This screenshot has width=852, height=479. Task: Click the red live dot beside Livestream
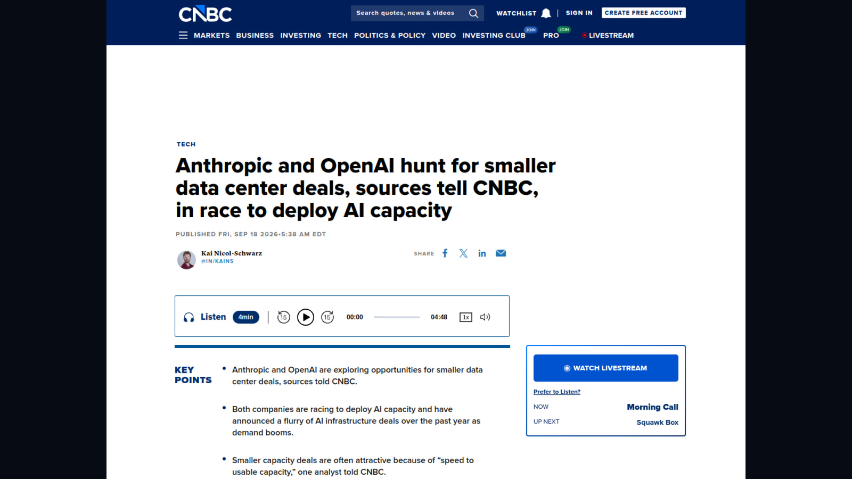(585, 35)
